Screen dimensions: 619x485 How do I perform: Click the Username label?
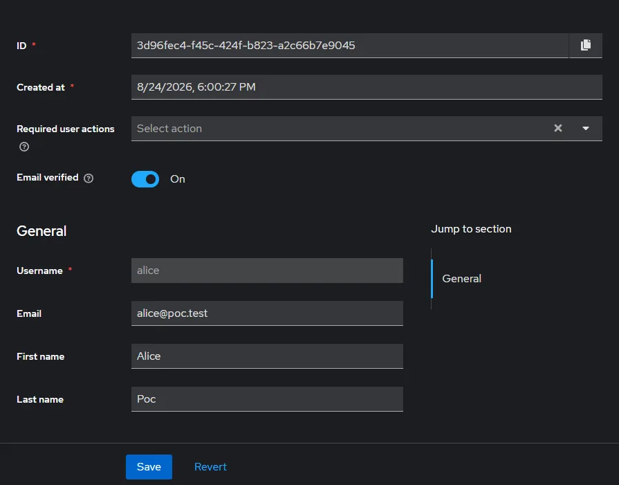(x=39, y=271)
